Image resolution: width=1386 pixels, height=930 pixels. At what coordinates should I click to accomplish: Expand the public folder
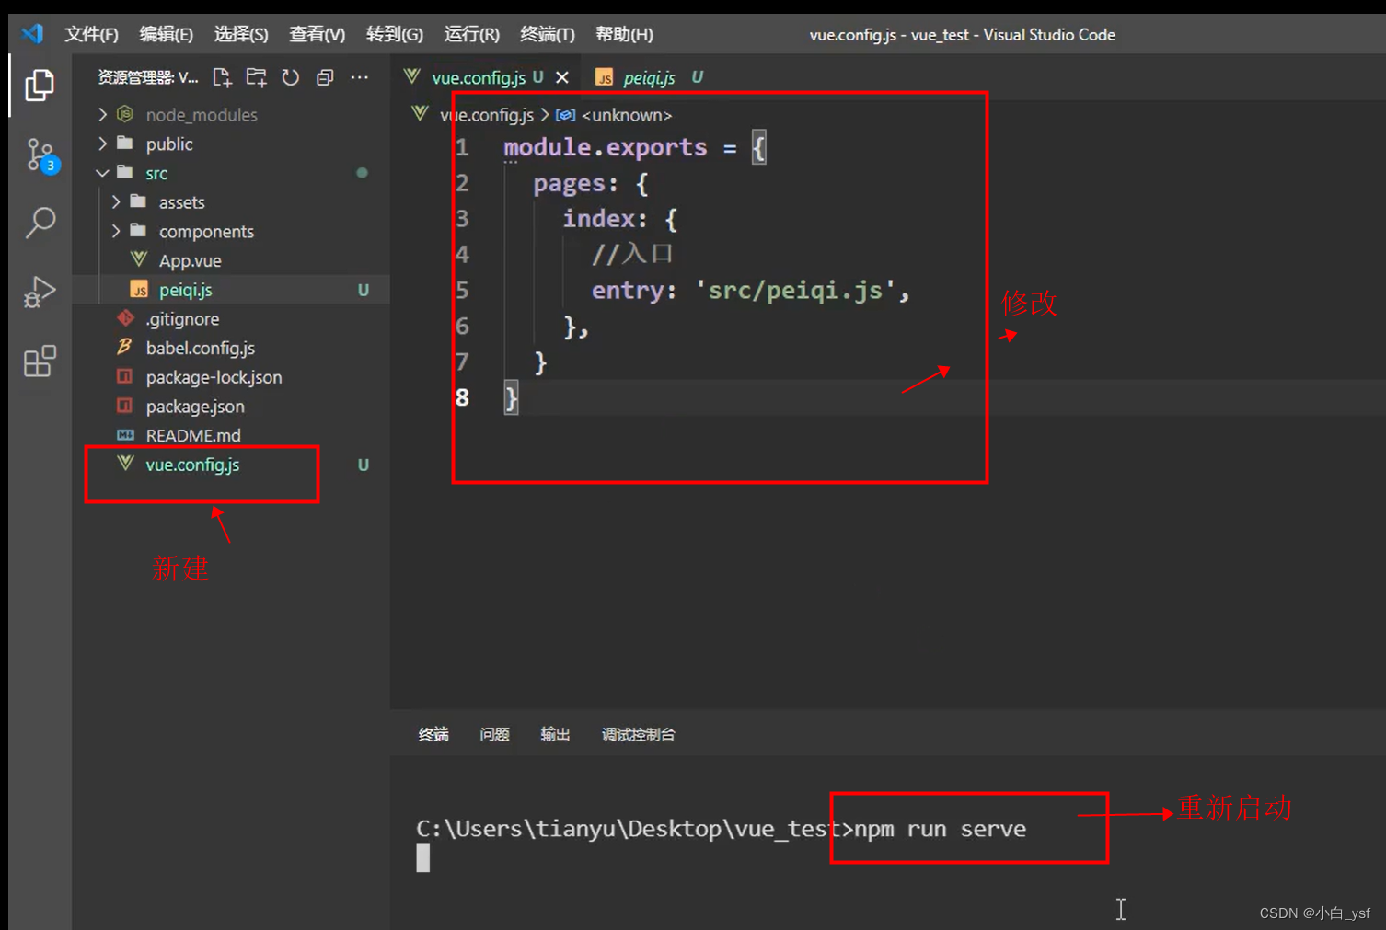[102, 144]
